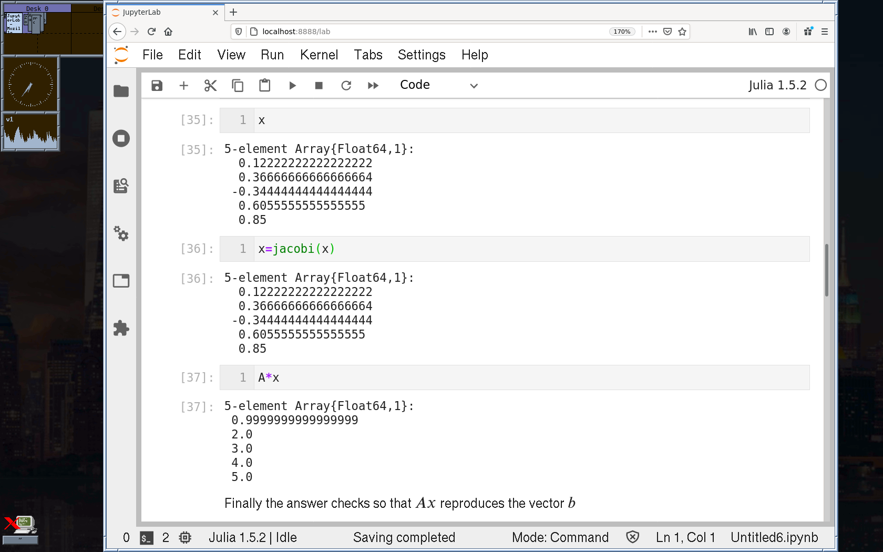This screenshot has height=552, width=883.
Task: Open the file browser sidebar
Action: coord(121,91)
